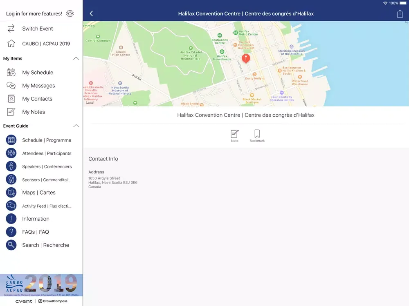Click the Maps | Cartes round icon
The image size is (409, 306).
11,193
